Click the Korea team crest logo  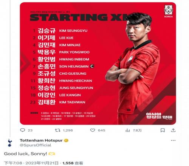pyautogui.click(x=169, y=11)
